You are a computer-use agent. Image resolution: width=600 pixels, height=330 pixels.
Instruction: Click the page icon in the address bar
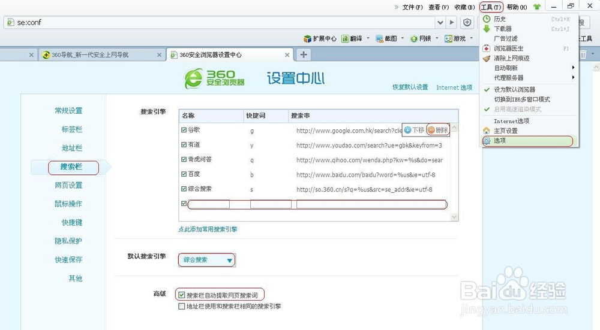click(x=10, y=23)
